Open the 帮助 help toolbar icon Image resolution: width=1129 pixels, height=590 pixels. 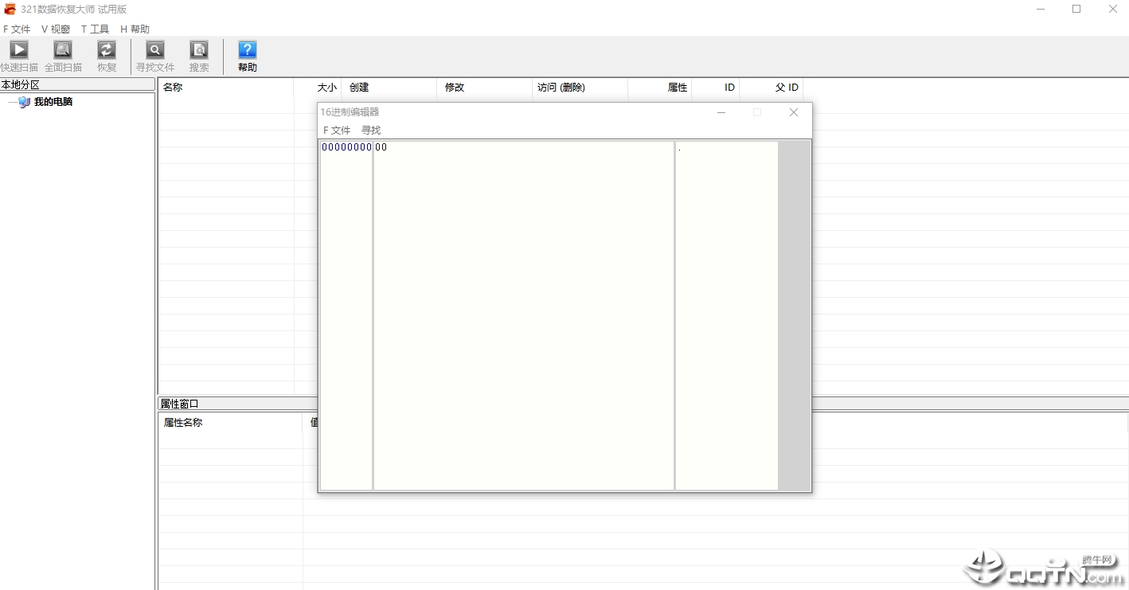[248, 57]
